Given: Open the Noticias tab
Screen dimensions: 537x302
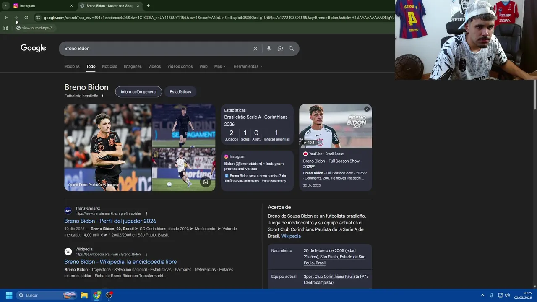Looking at the screenshot, I should [109, 66].
